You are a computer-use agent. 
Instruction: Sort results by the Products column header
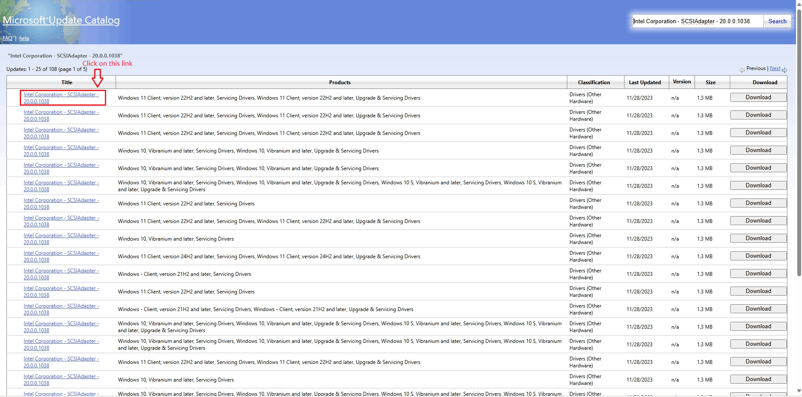(x=340, y=82)
